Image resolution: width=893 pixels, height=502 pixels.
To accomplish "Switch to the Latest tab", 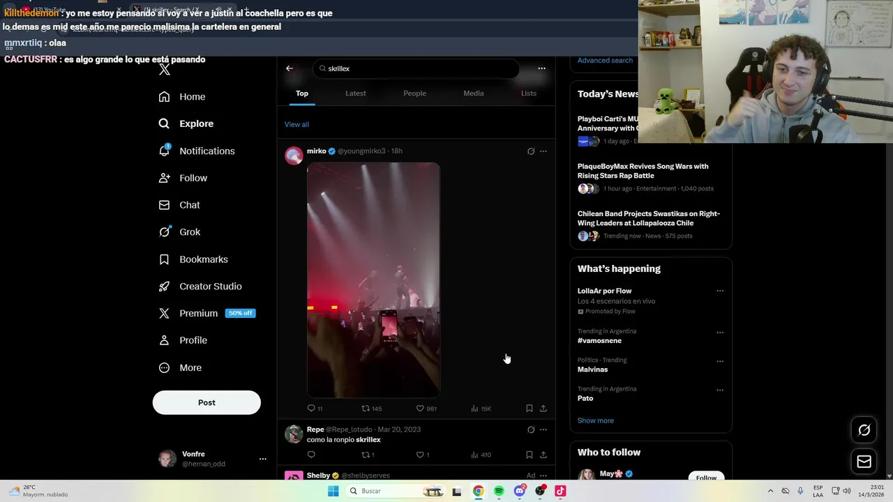I will [356, 93].
